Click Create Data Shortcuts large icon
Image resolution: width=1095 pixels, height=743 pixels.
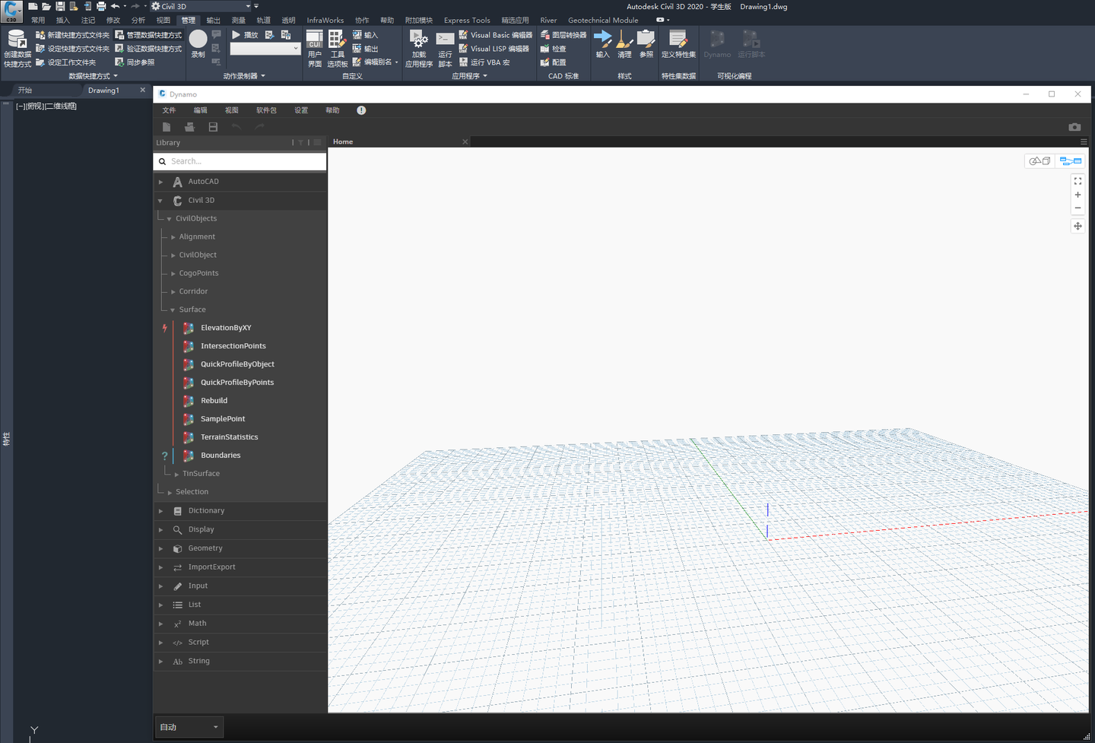[x=17, y=49]
